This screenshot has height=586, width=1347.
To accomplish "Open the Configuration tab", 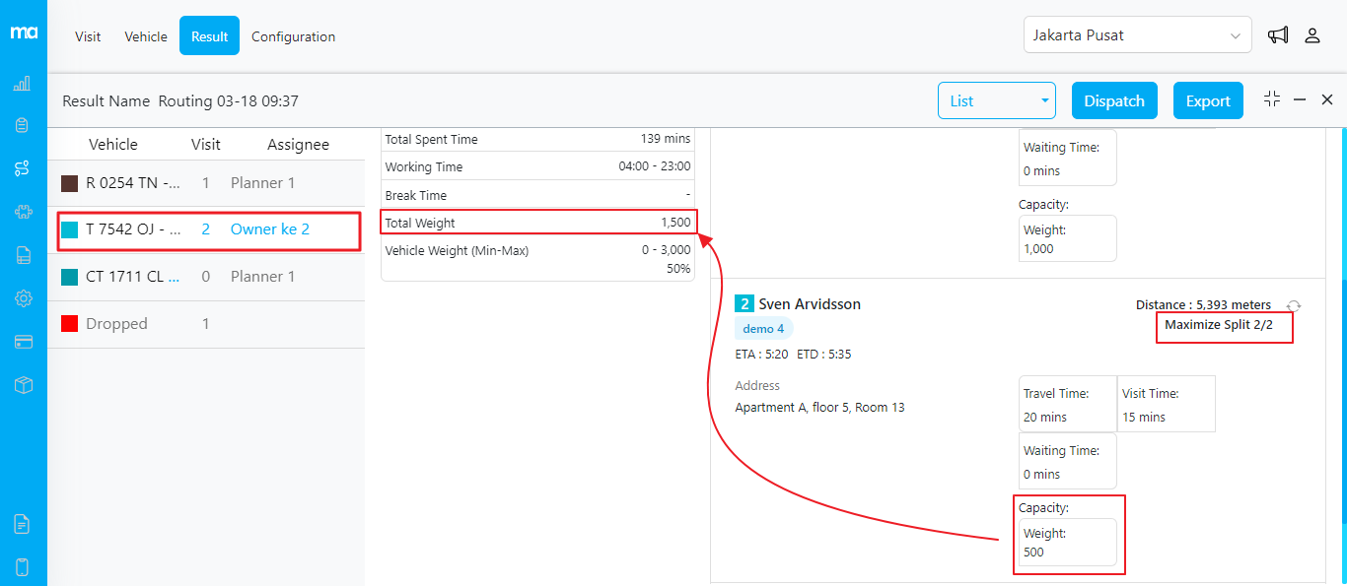I will pos(293,36).
